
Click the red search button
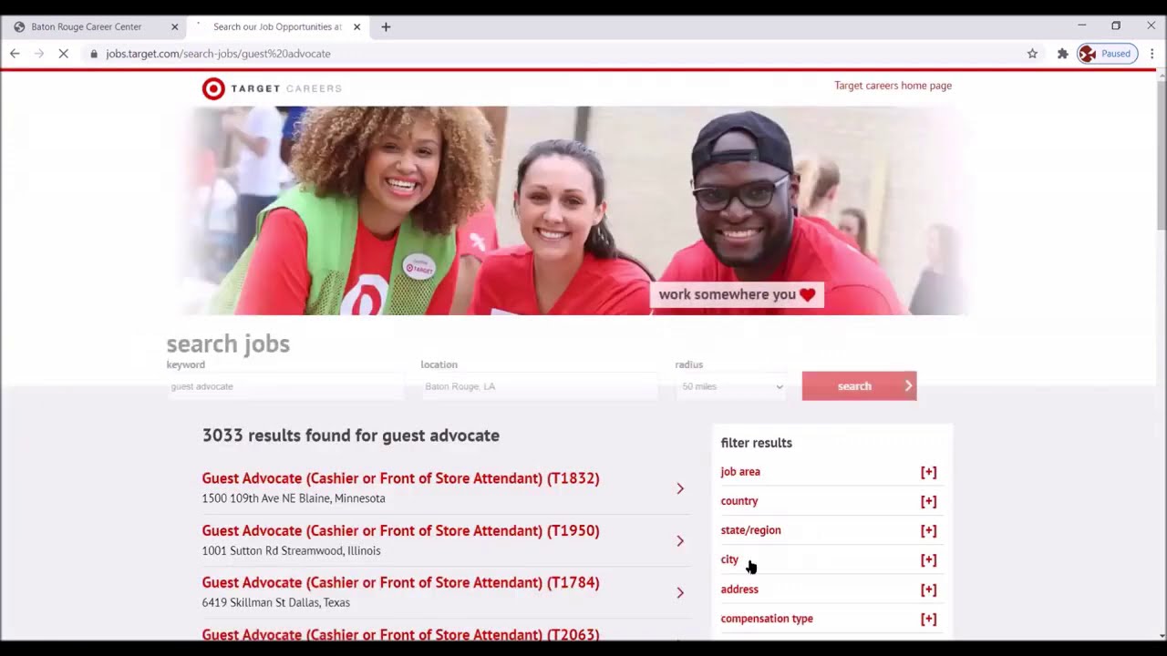coord(859,386)
